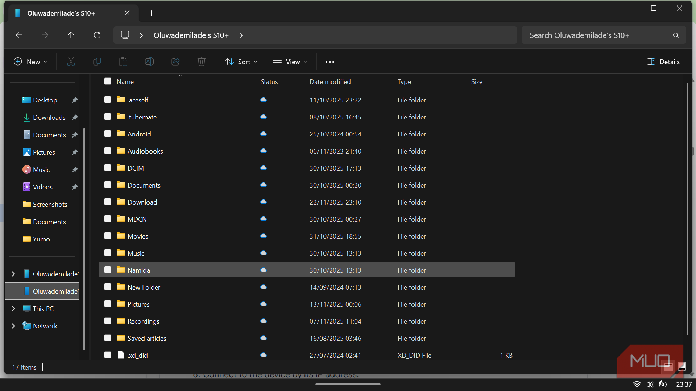Image resolution: width=696 pixels, height=391 pixels.
Task: Click the Delete trash bin icon
Action: (202, 62)
